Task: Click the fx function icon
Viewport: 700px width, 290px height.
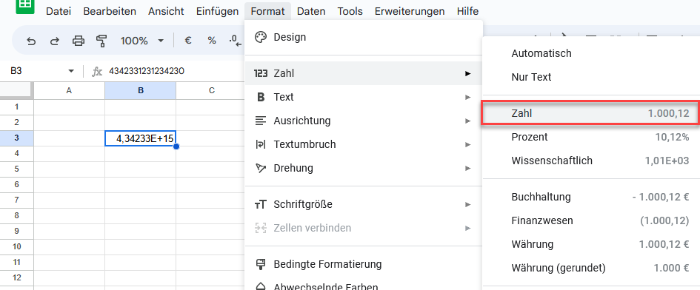Action: coord(97,71)
